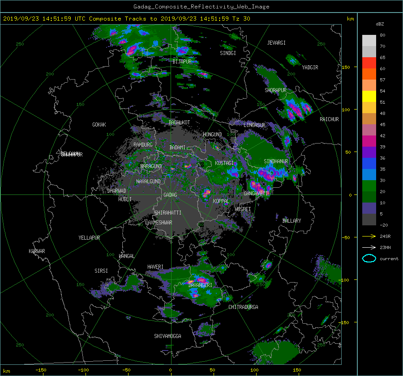Select the yellow 54 dBZ color swatch
The width and height of the screenshot is (403, 376).
(369, 96)
